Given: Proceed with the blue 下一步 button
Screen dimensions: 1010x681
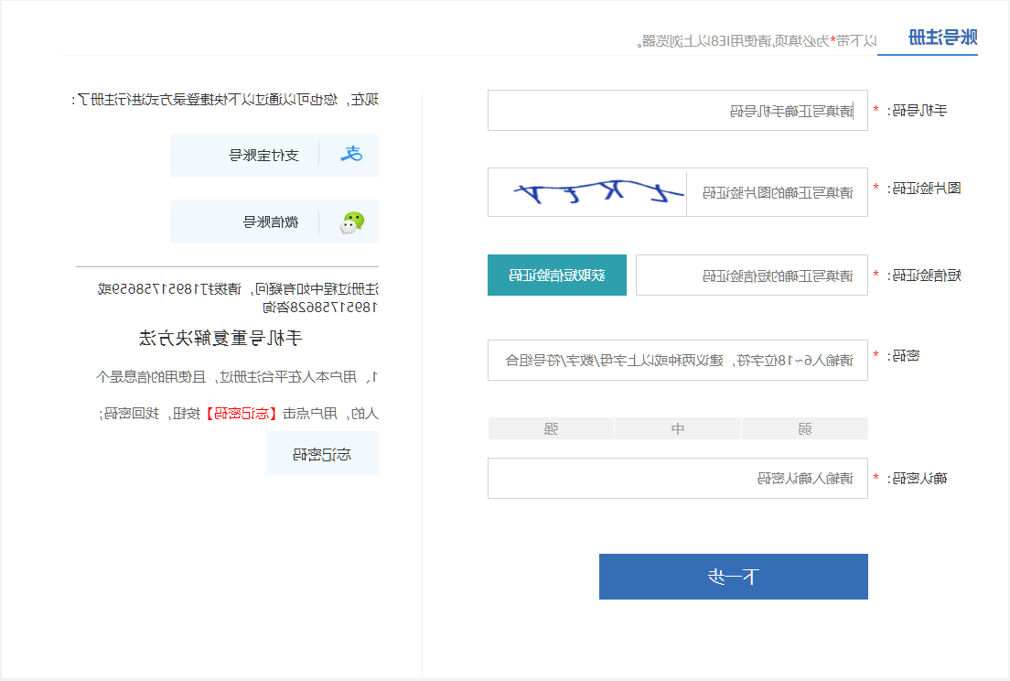Looking at the screenshot, I should tap(733, 577).
